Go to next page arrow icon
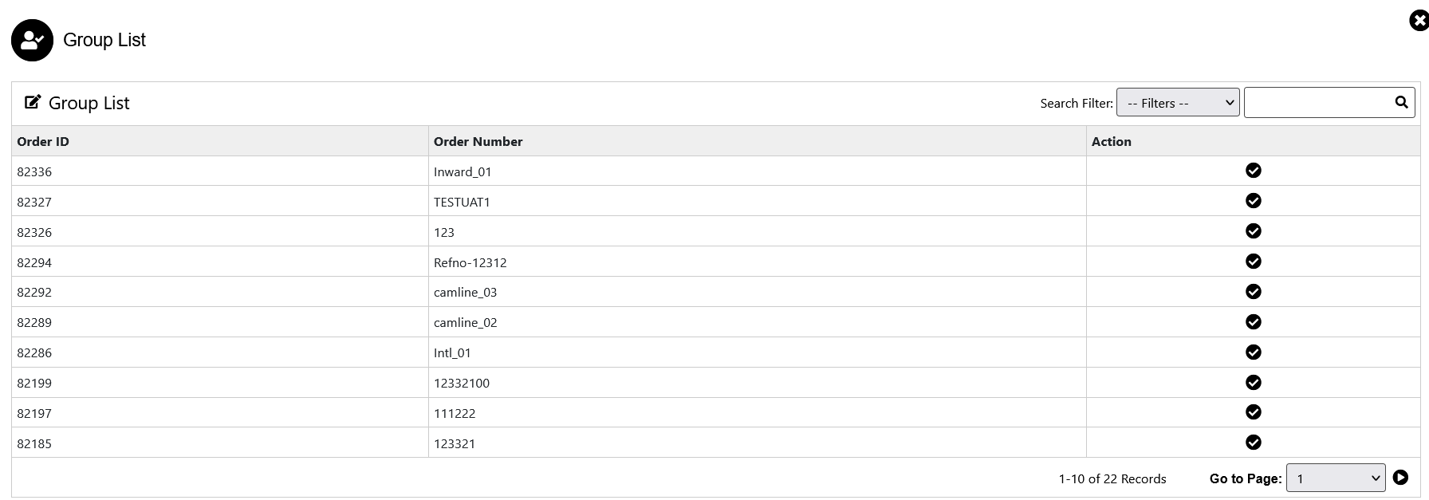1429x500 pixels. 1400,478
